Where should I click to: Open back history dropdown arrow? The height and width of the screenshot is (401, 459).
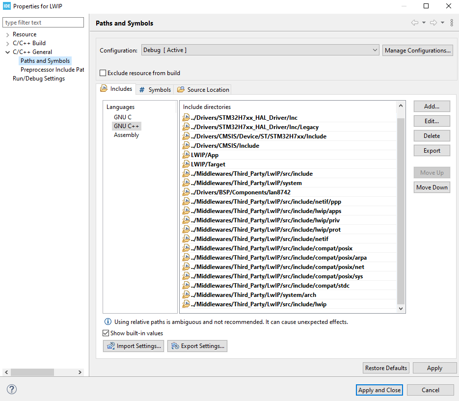(424, 23)
